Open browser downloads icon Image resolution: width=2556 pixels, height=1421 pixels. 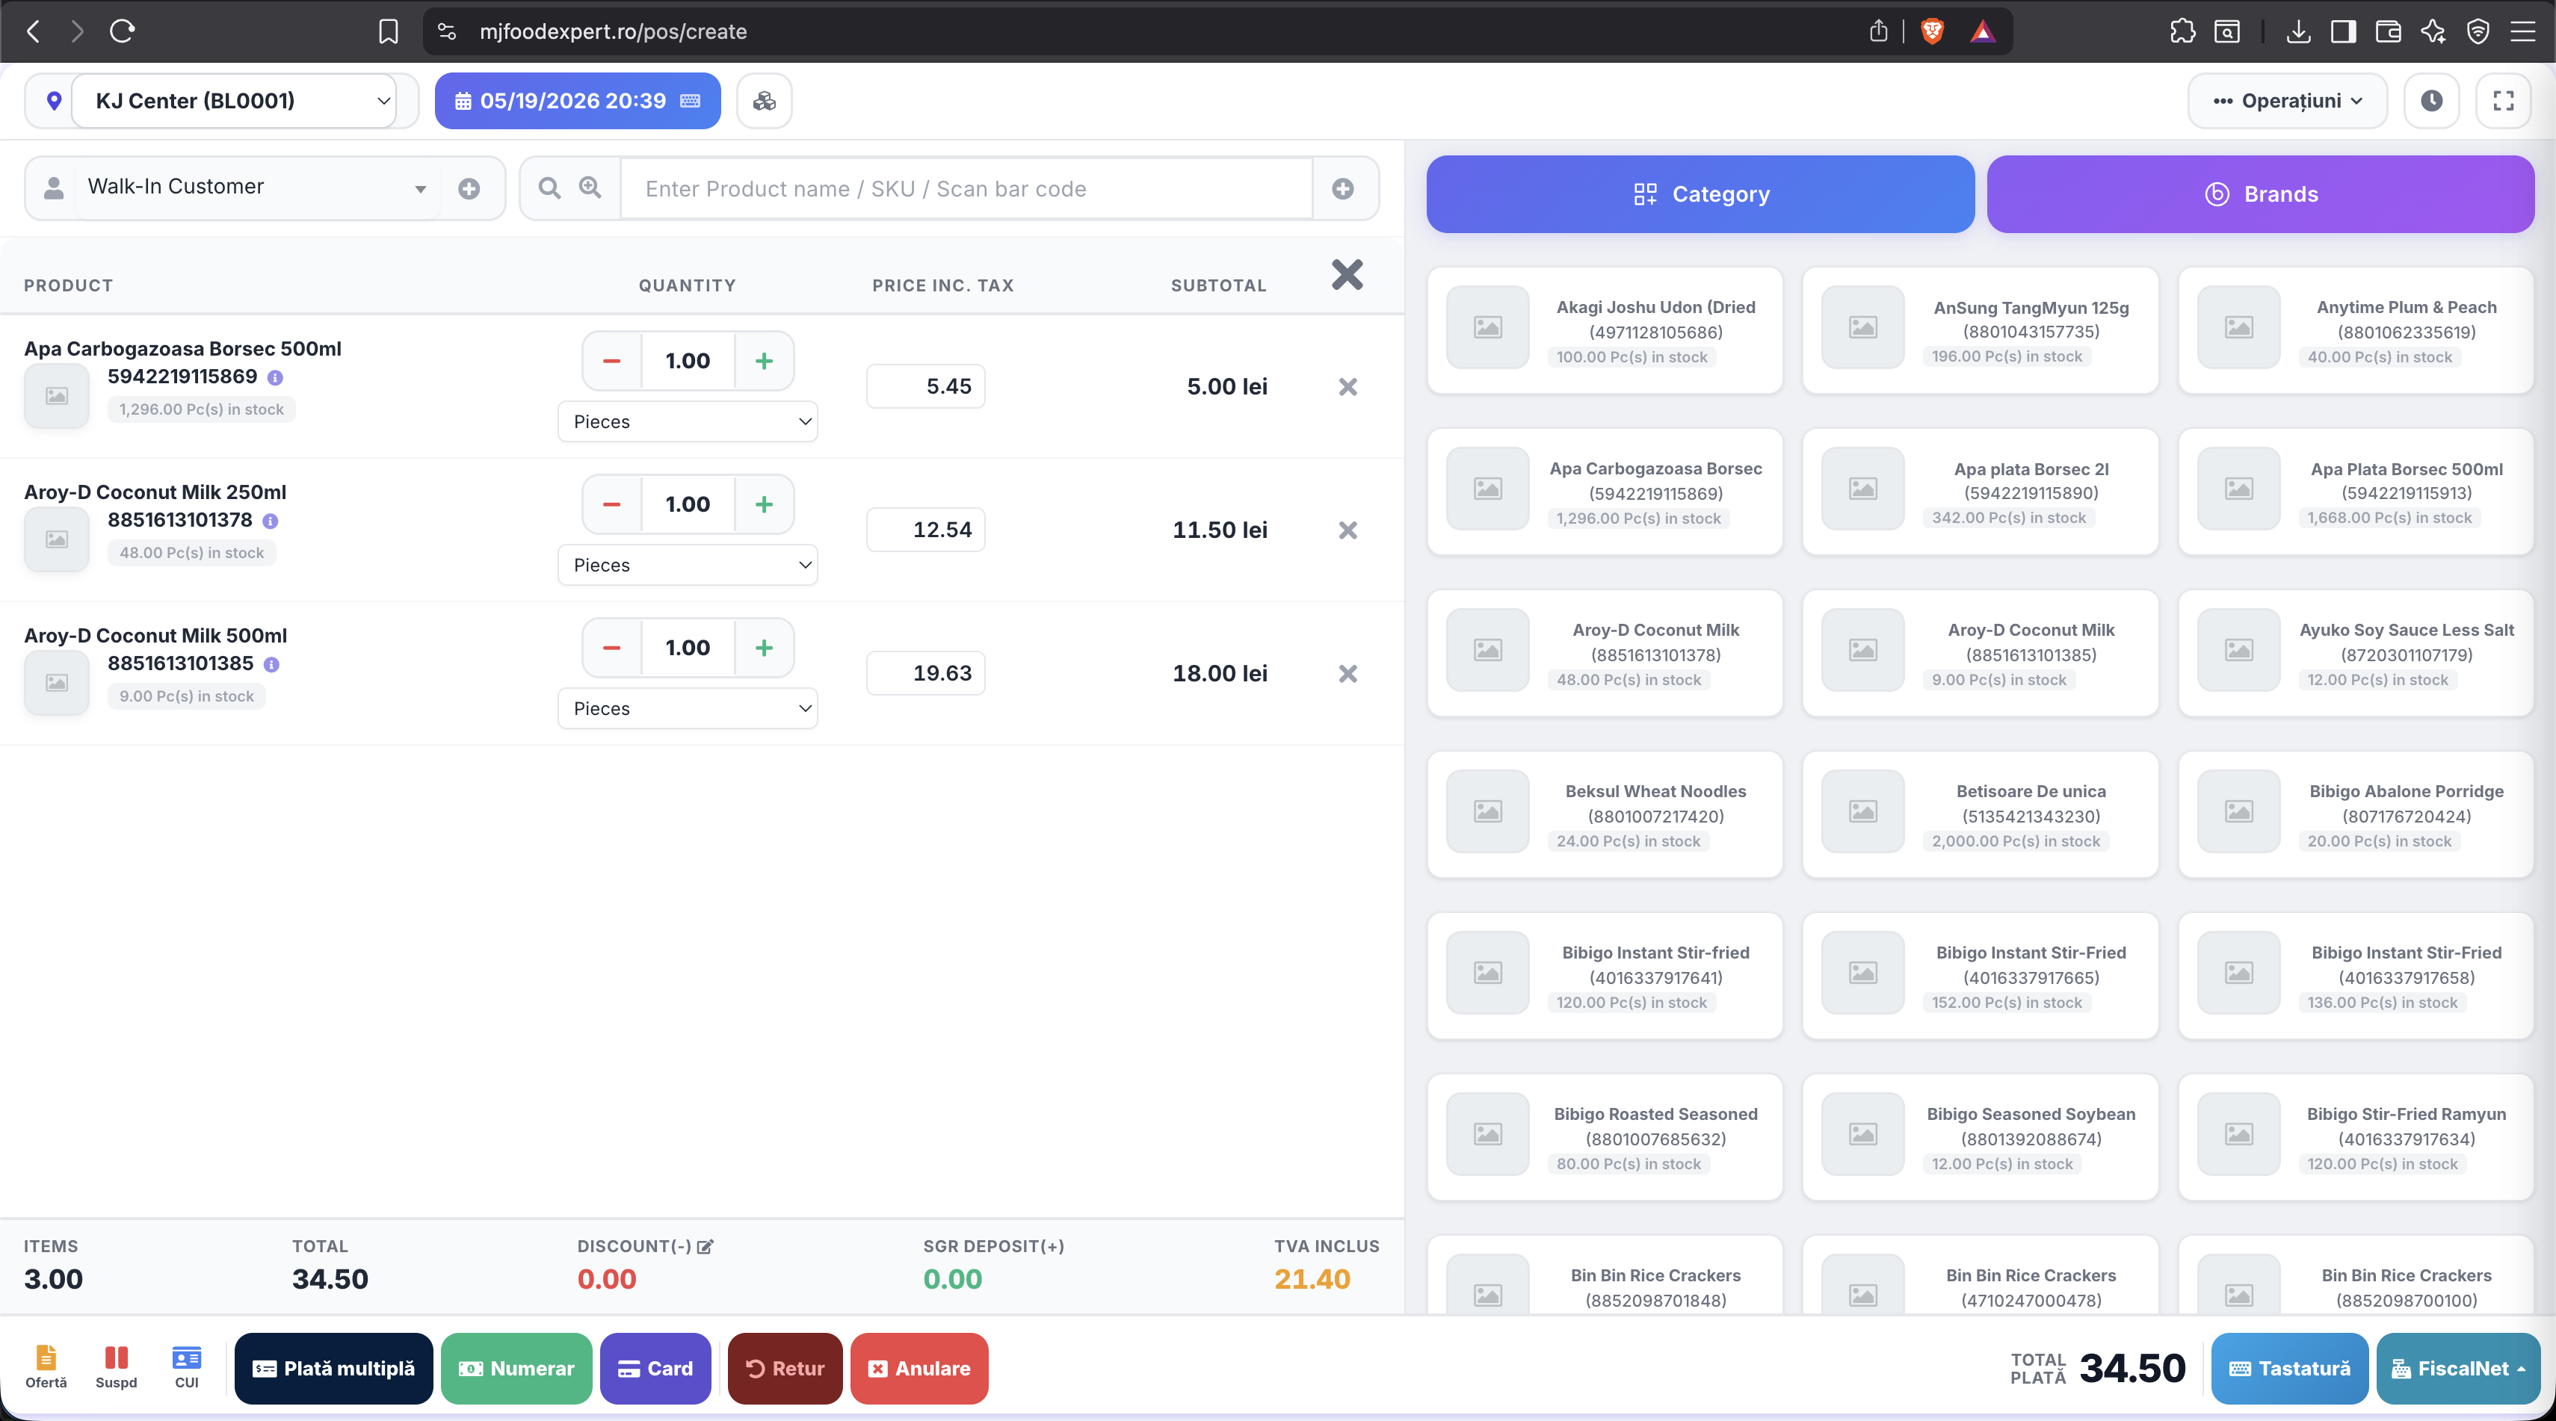(x=2298, y=31)
